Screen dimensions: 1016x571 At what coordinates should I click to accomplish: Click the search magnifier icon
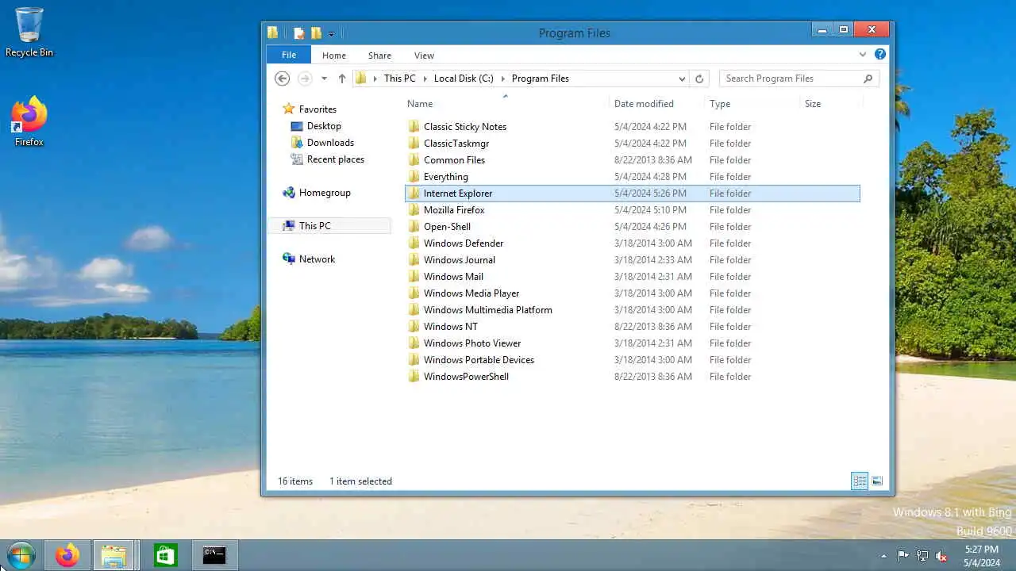[x=868, y=79]
